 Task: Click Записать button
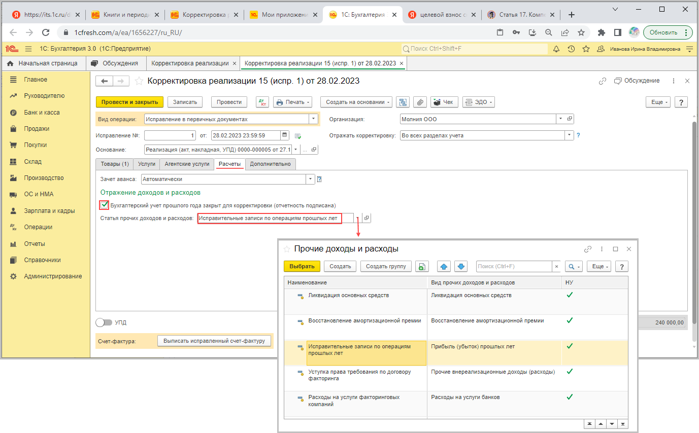[x=185, y=102]
